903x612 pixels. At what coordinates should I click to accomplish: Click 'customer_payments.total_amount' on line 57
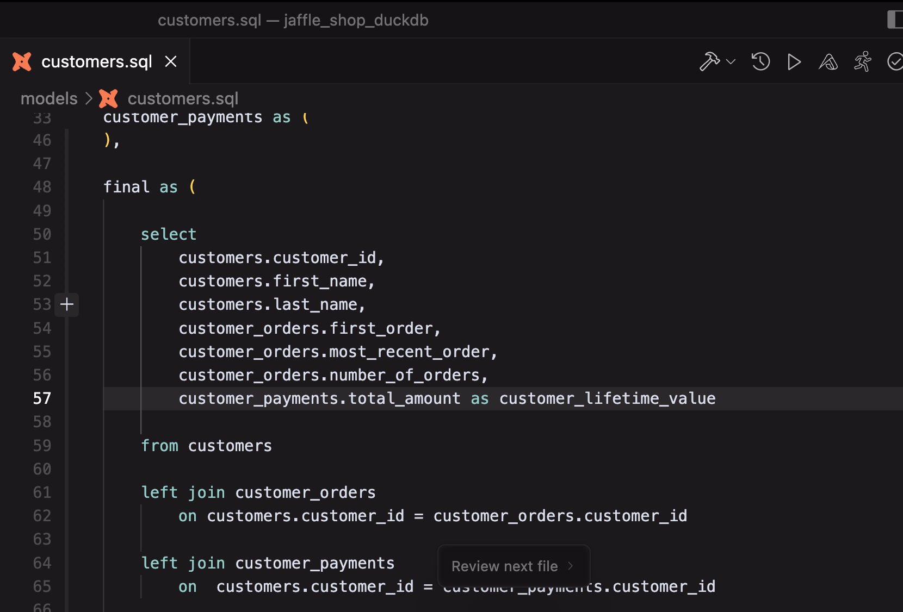tap(319, 398)
